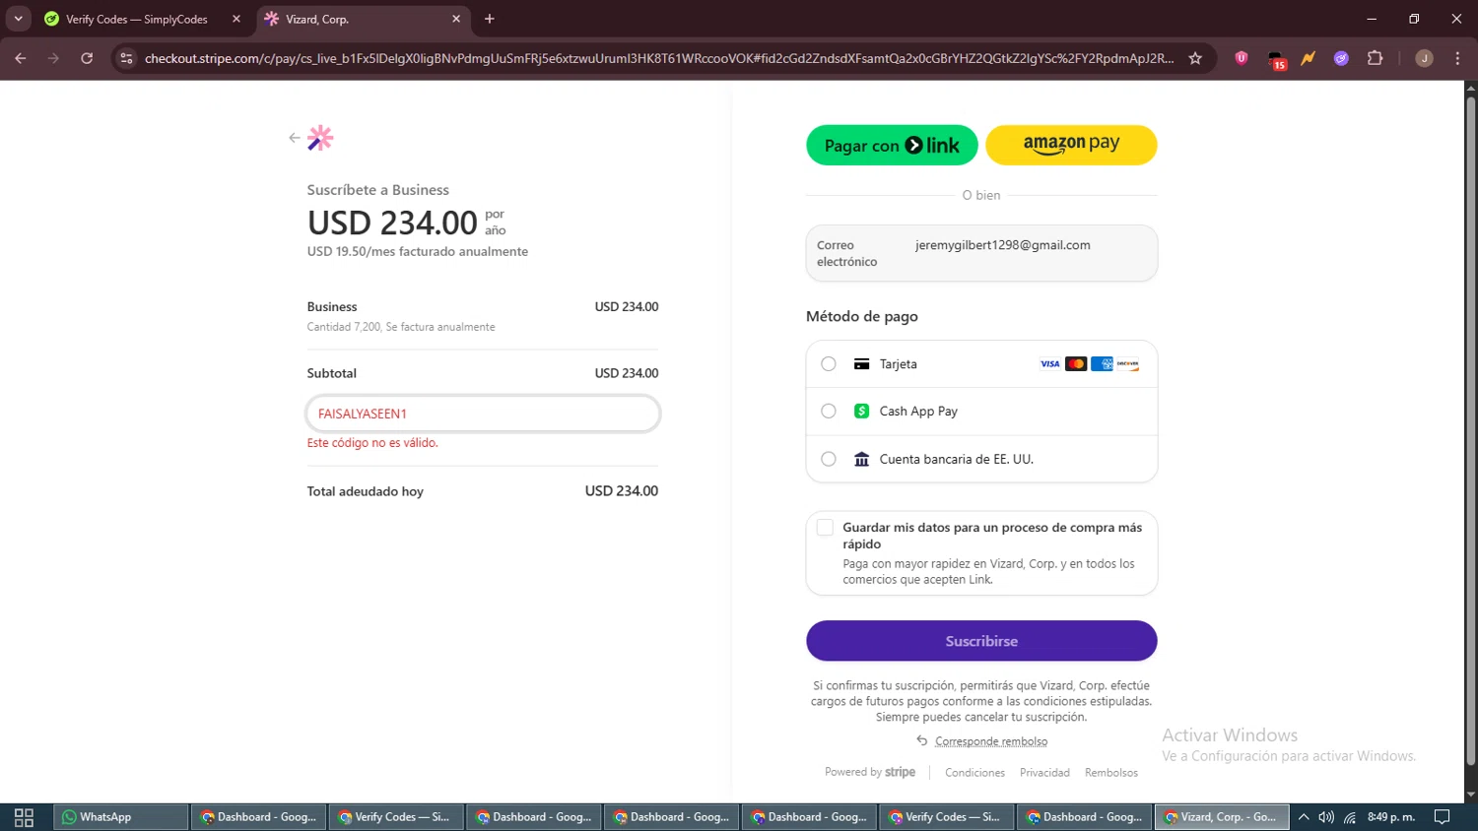Click the card icon beside Tarjeta
Screen dimensions: 1478x831
click(861, 364)
